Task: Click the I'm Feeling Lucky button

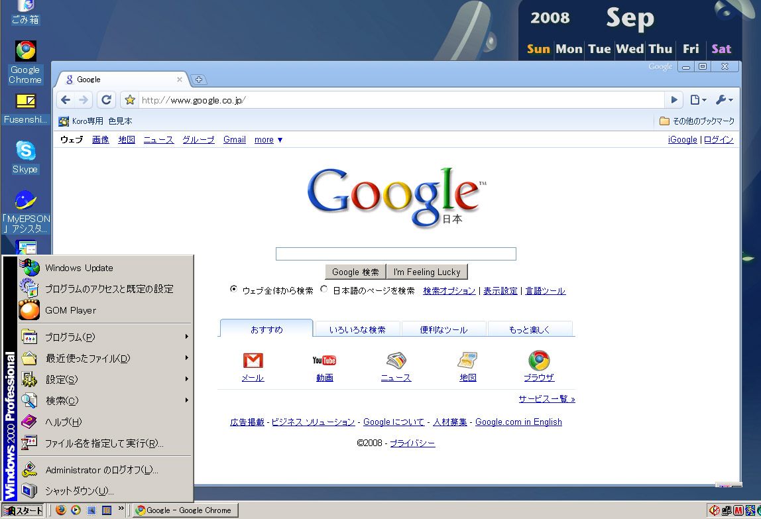Action: tap(427, 272)
